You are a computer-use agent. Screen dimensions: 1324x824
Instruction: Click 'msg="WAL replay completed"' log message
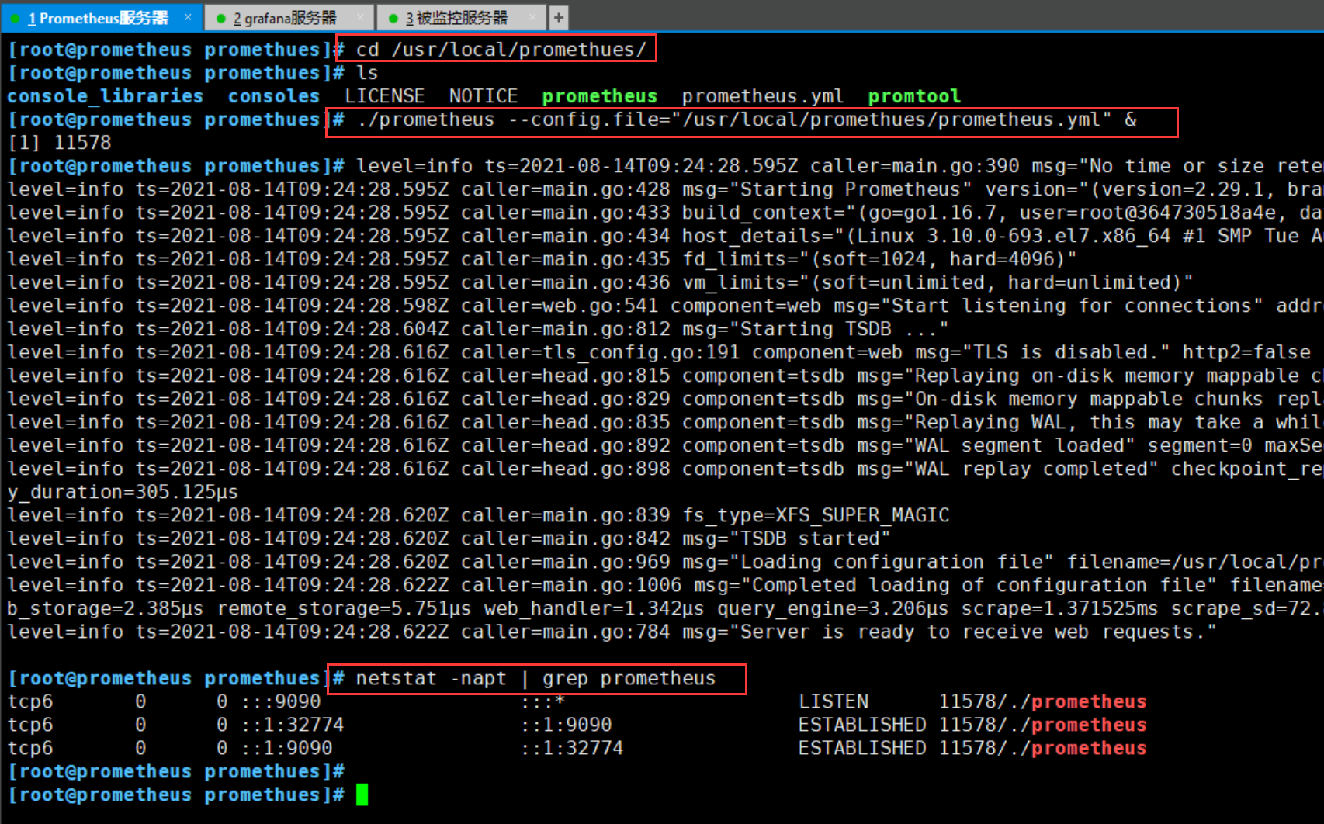pos(1007,469)
